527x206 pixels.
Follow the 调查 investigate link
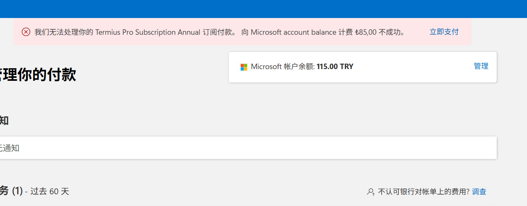(x=479, y=192)
